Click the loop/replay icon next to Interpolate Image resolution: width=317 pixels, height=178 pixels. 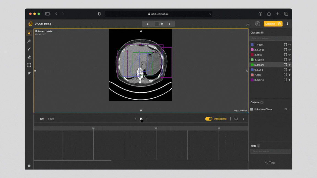pos(236,119)
